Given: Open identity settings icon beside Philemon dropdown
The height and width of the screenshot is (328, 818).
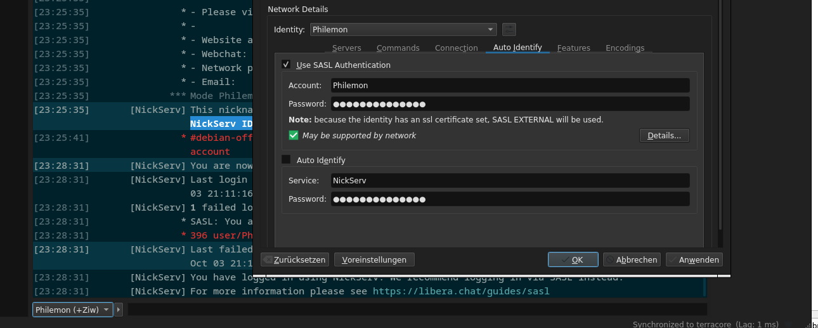Looking at the screenshot, I should click(509, 29).
